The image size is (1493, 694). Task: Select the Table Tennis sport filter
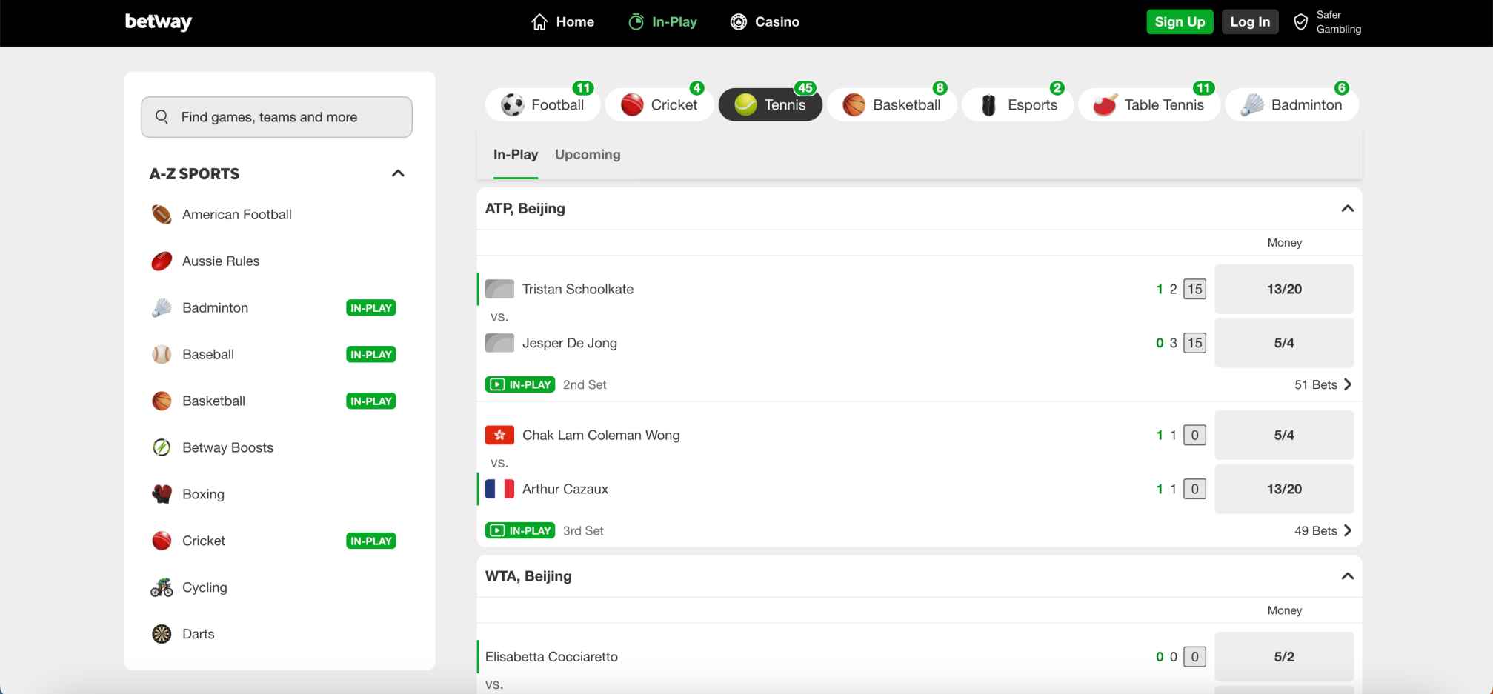point(1149,105)
